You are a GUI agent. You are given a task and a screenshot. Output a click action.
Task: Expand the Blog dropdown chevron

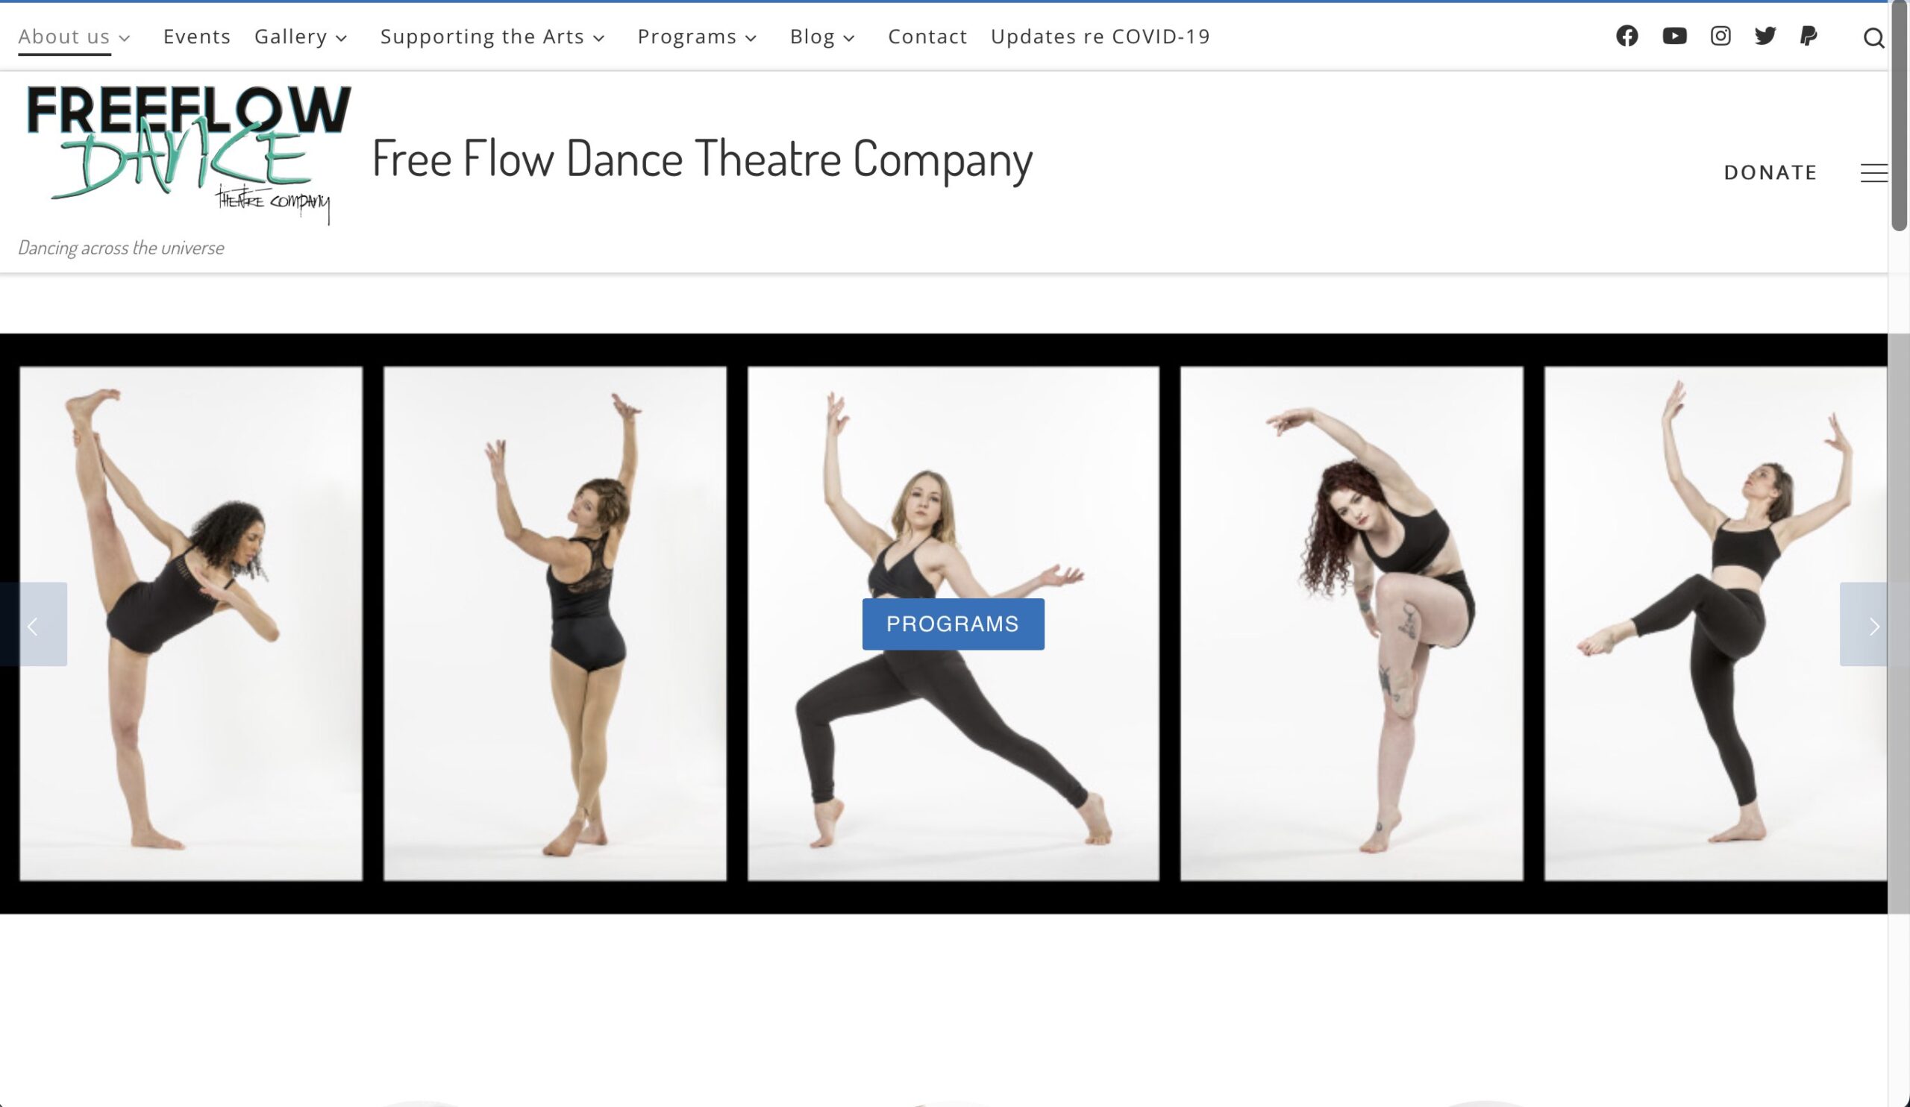click(849, 38)
